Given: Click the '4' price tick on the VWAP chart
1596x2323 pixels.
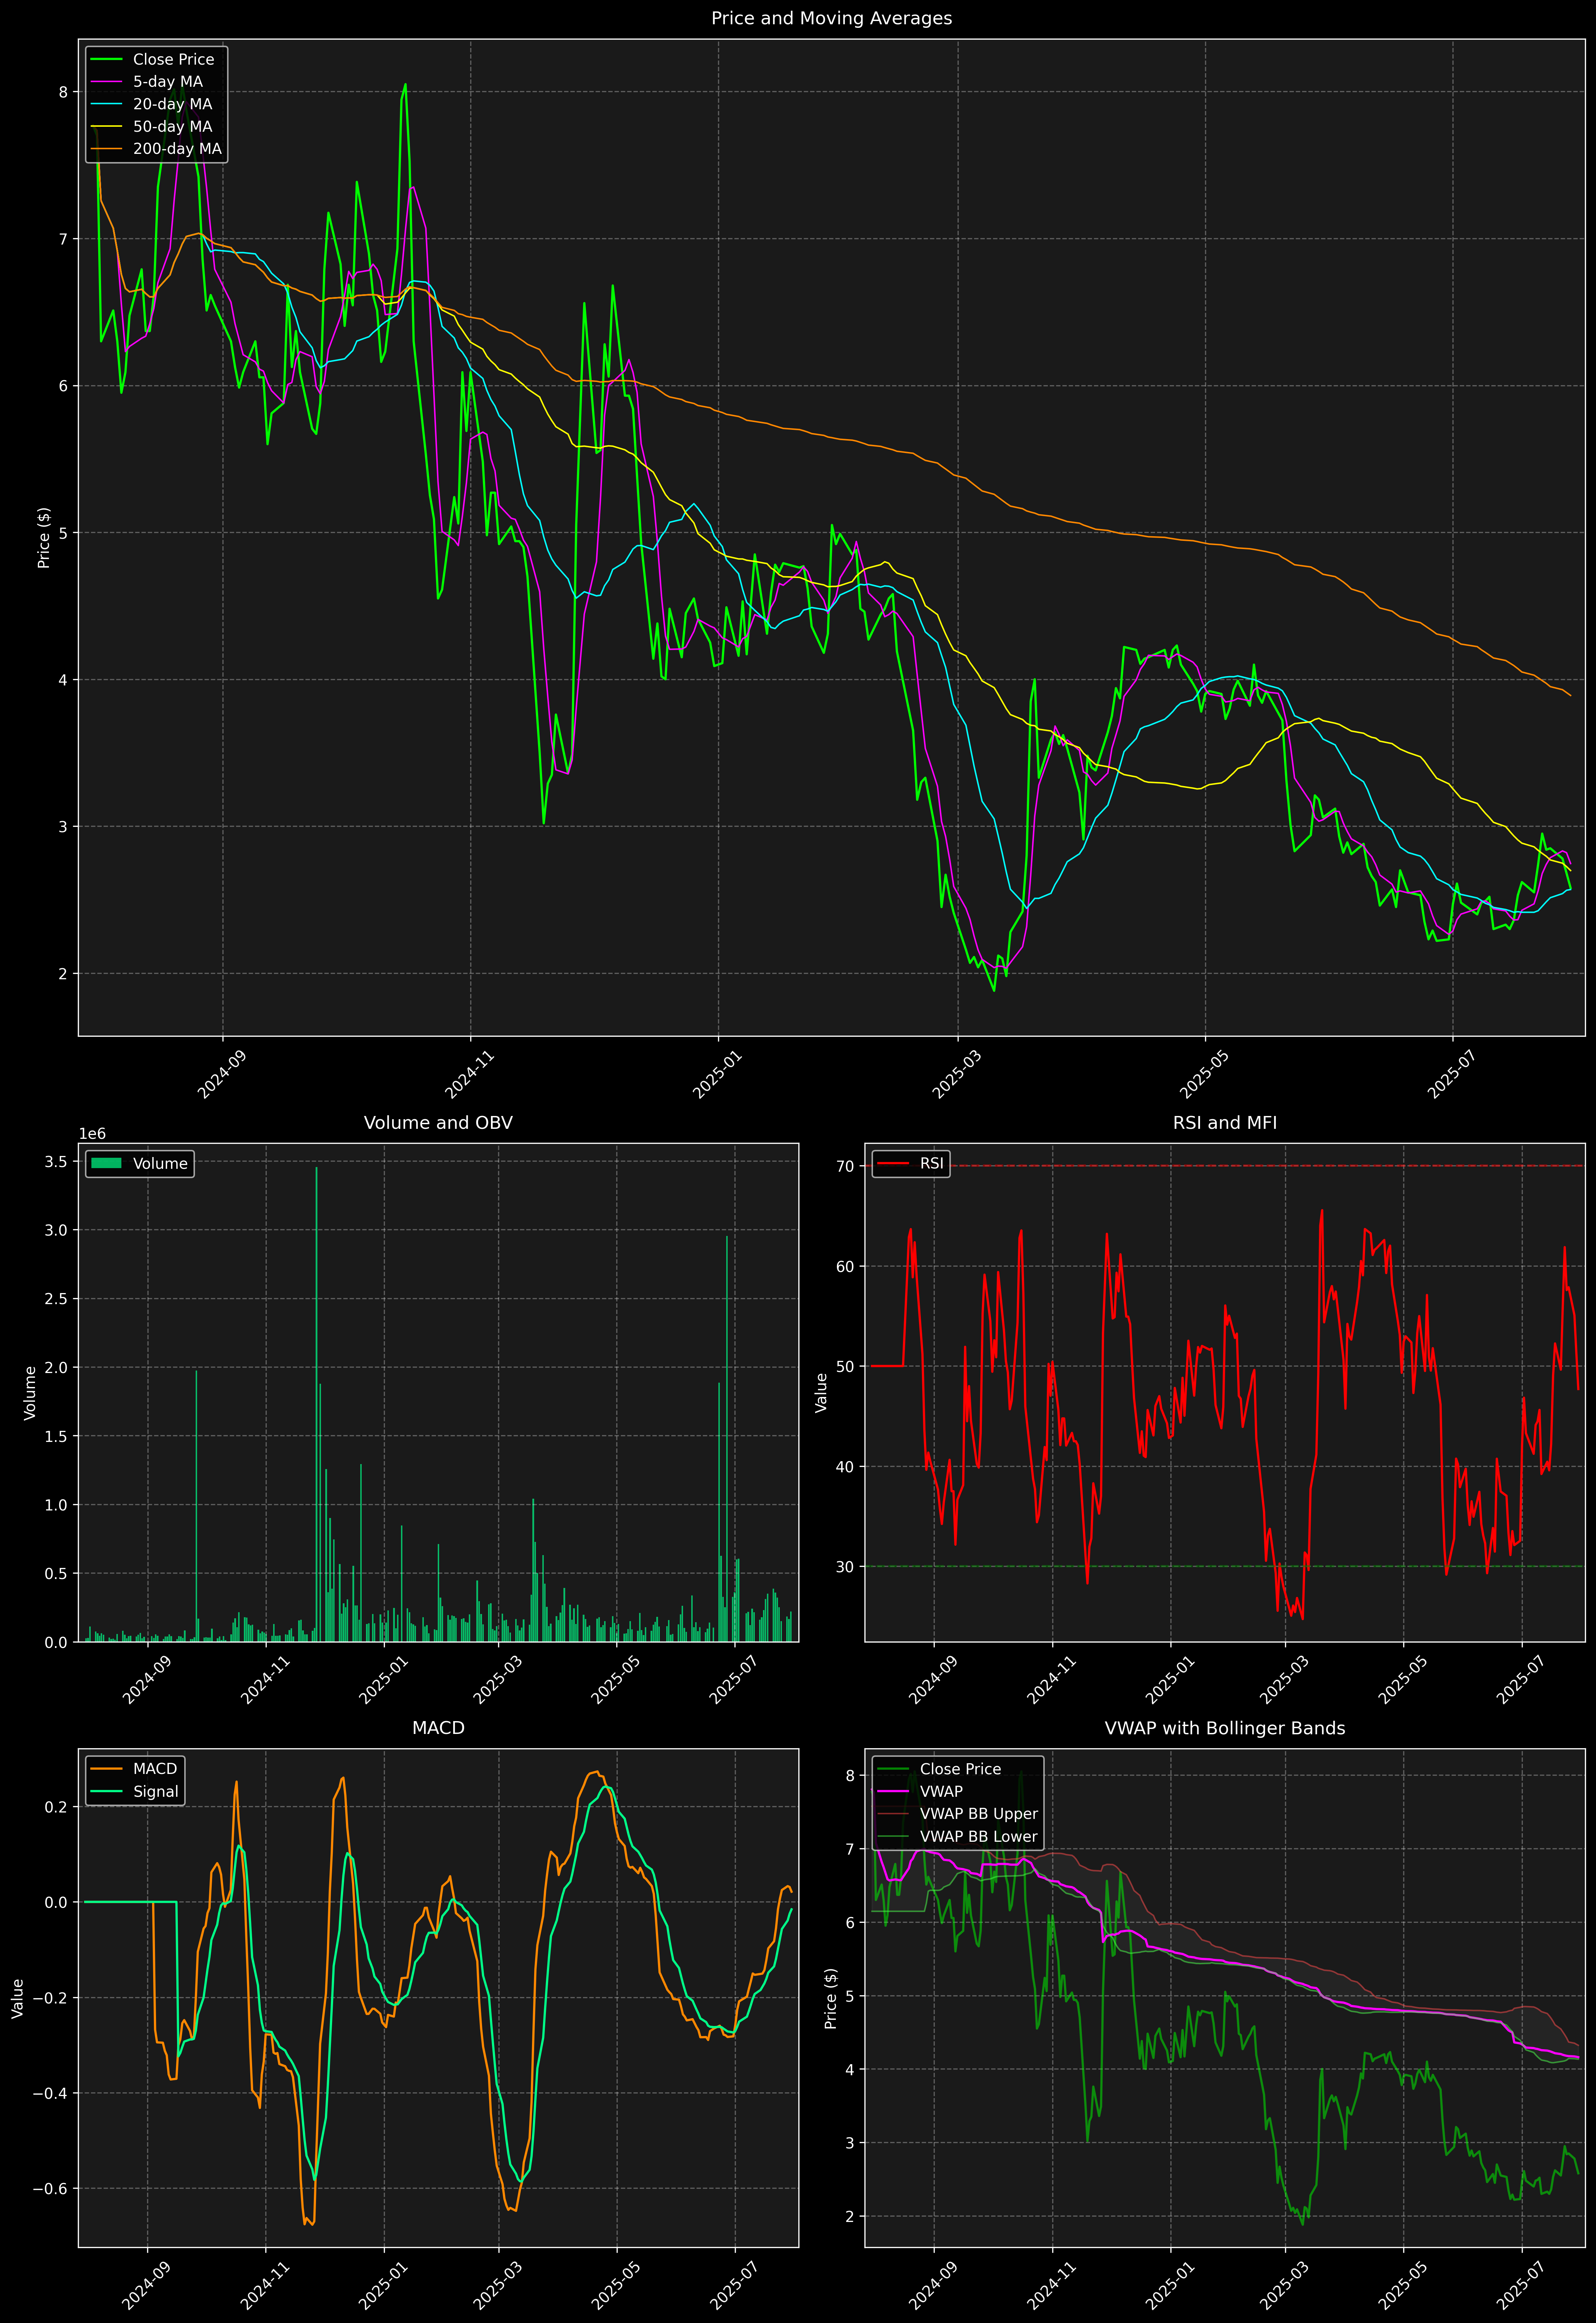Looking at the screenshot, I should click(x=850, y=2069).
